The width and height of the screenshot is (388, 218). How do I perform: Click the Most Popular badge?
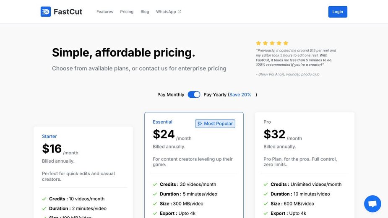(215, 124)
